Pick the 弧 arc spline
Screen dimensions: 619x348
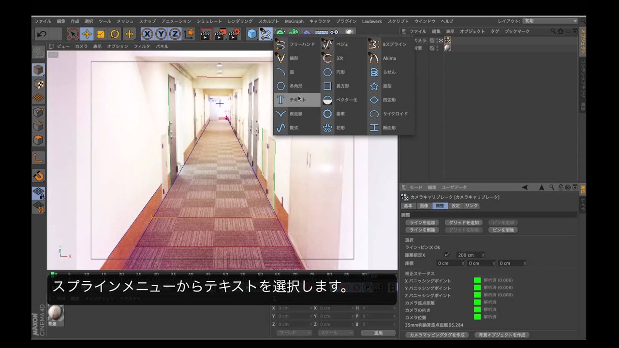point(297,72)
